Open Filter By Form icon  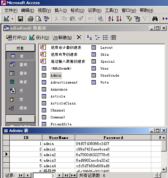pyautogui.click(x=137, y=19)
